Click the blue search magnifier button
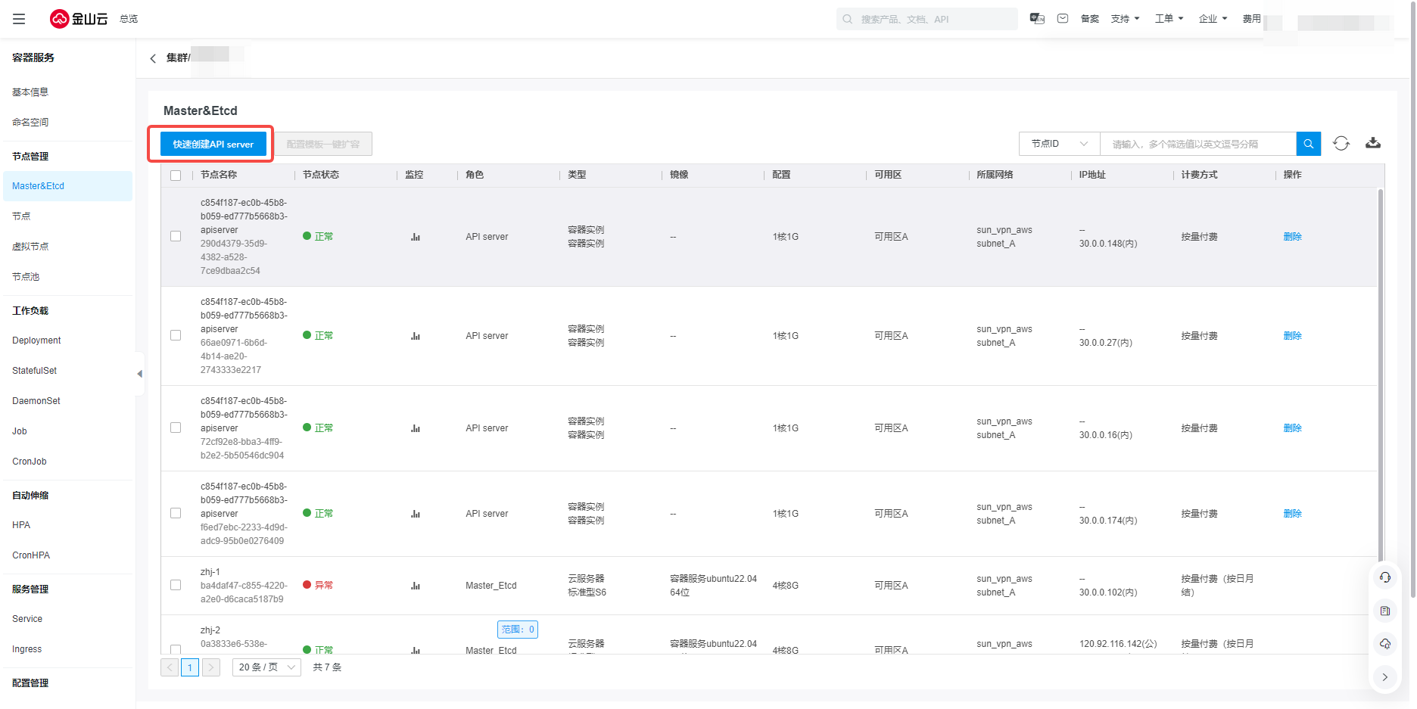This screenshot has width=1417, height=709. coord(1308,144)
